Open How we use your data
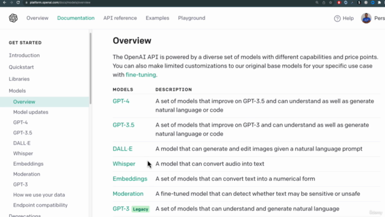This screenshot has width=385, height=217. tap(39, 195)
